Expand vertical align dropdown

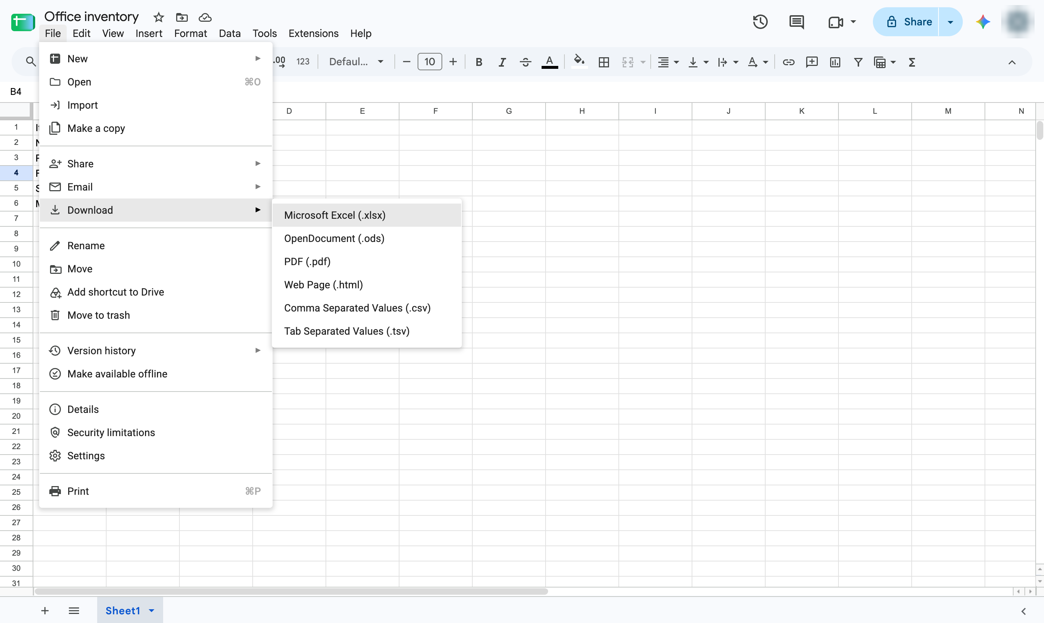[706, 63]
